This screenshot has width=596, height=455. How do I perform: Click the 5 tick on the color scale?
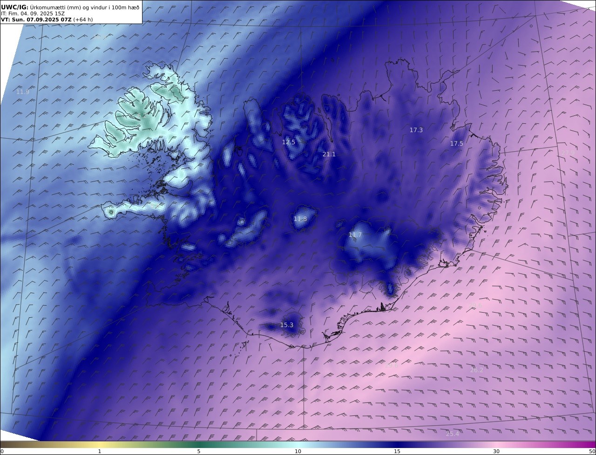coord(199,451)
